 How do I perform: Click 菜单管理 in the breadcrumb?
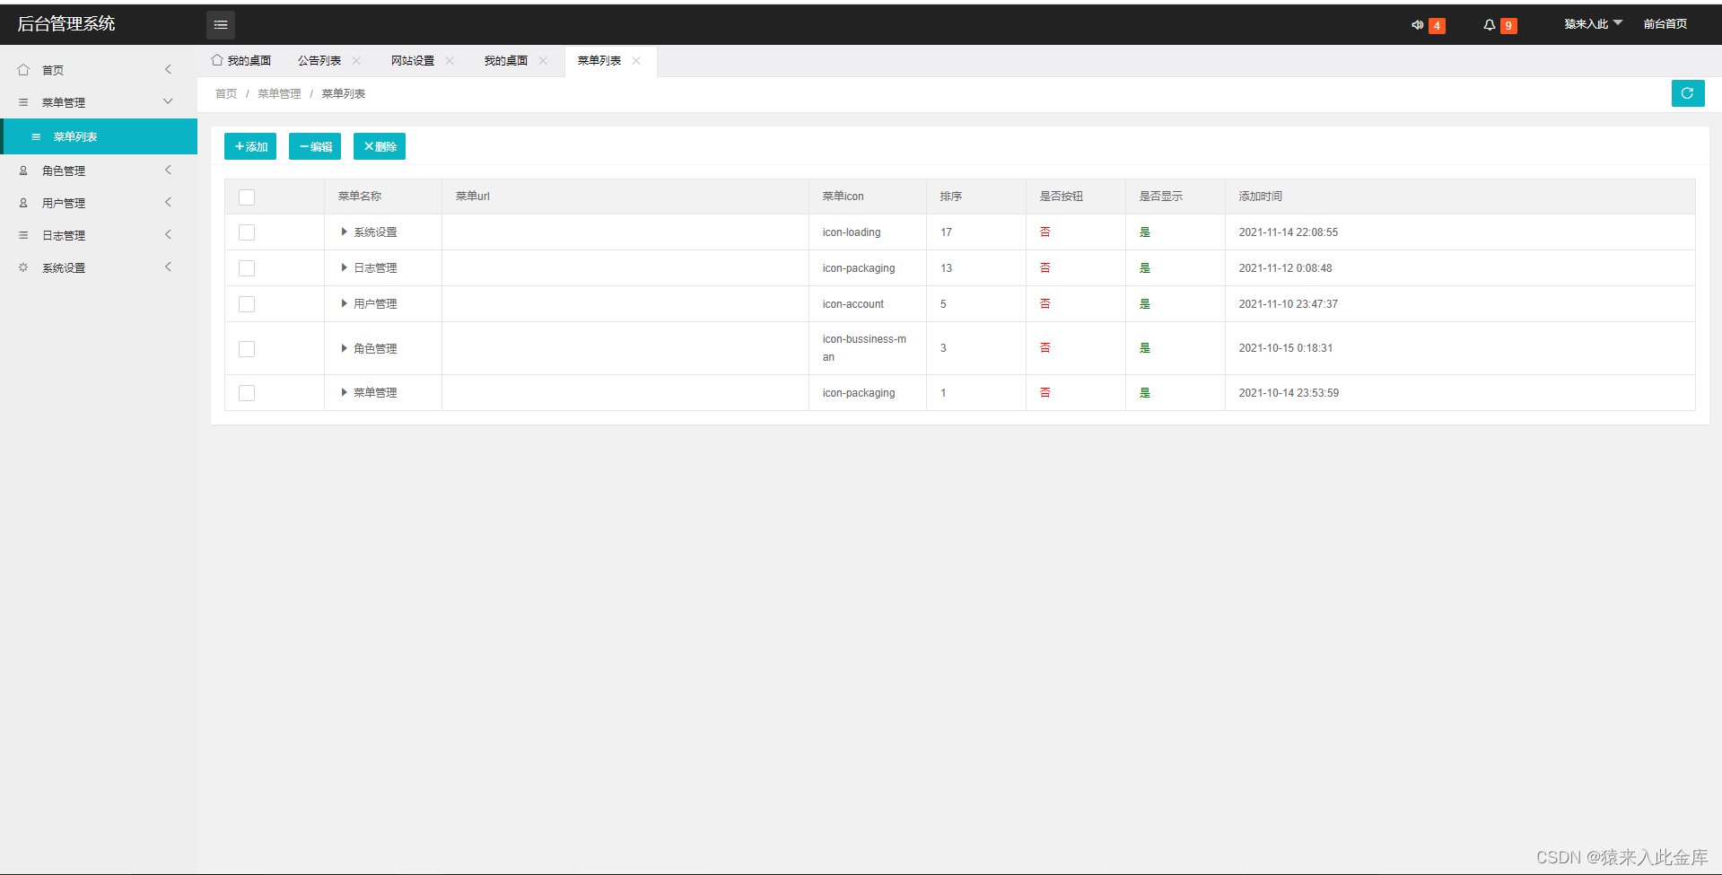278,93
